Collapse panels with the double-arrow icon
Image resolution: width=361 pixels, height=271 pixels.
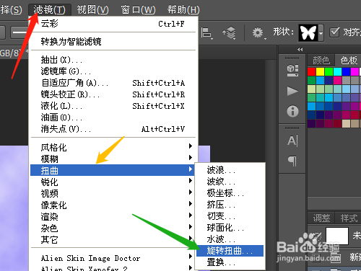coord(300,49)
